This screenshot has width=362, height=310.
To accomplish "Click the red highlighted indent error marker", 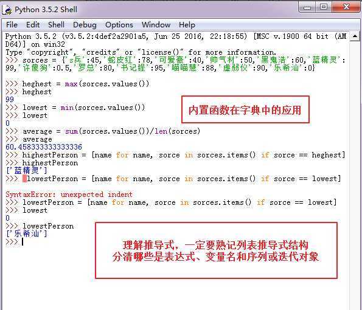I will point(24,179).
